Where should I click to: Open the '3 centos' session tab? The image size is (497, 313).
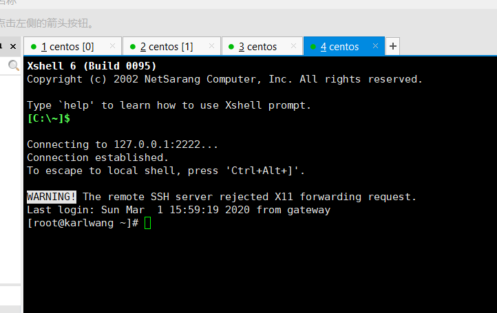point(257,47)
